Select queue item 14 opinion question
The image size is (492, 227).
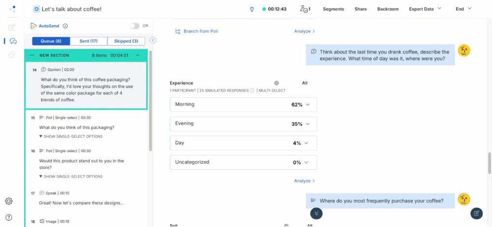(x=86, y=85)
